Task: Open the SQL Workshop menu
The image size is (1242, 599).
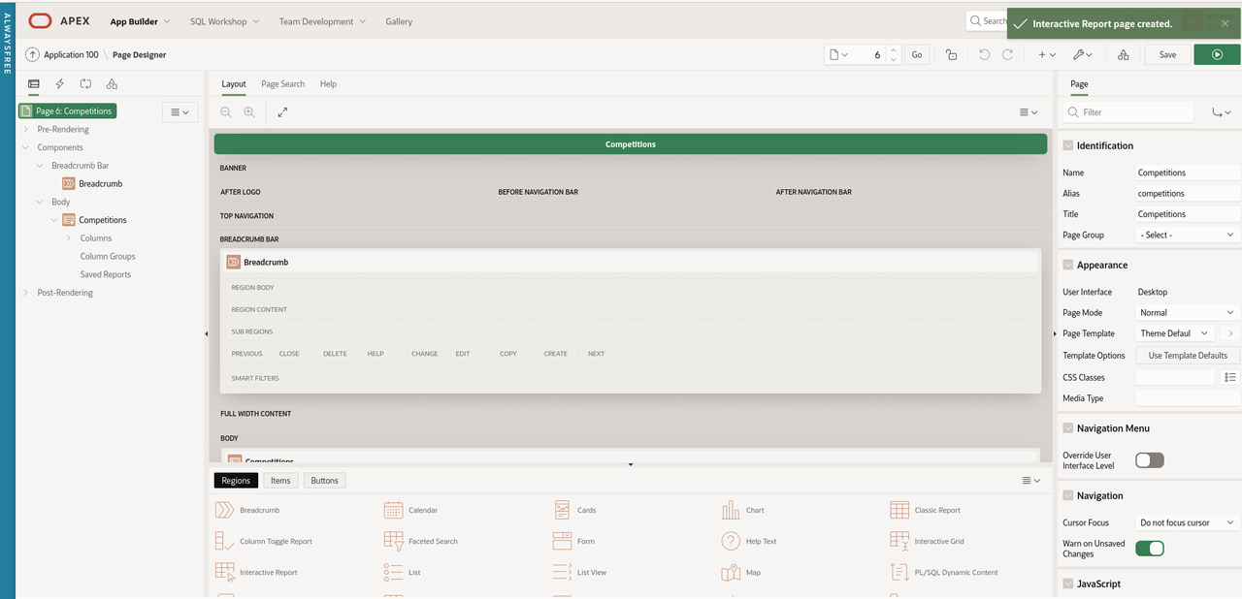Action: pos(224,21)
